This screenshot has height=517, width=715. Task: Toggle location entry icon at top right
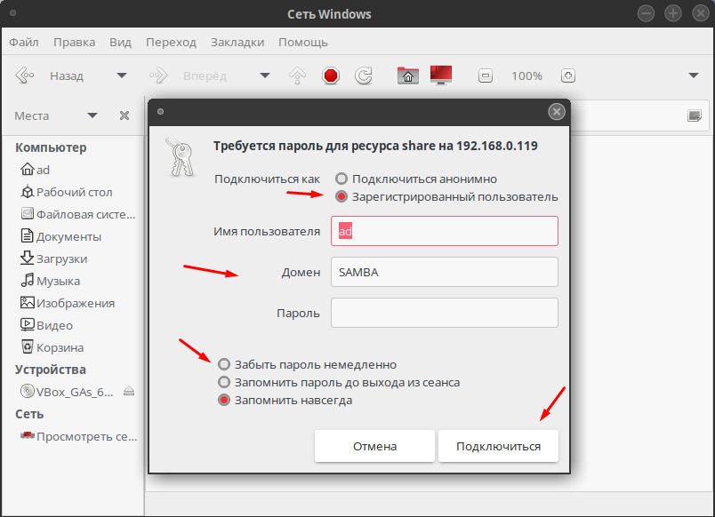694,115
